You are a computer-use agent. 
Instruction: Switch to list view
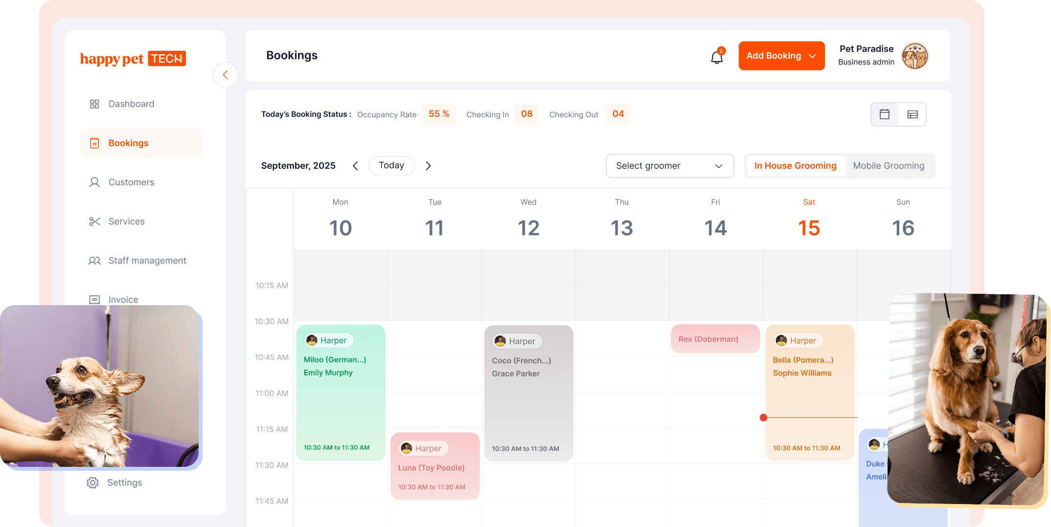click(913, 114)
